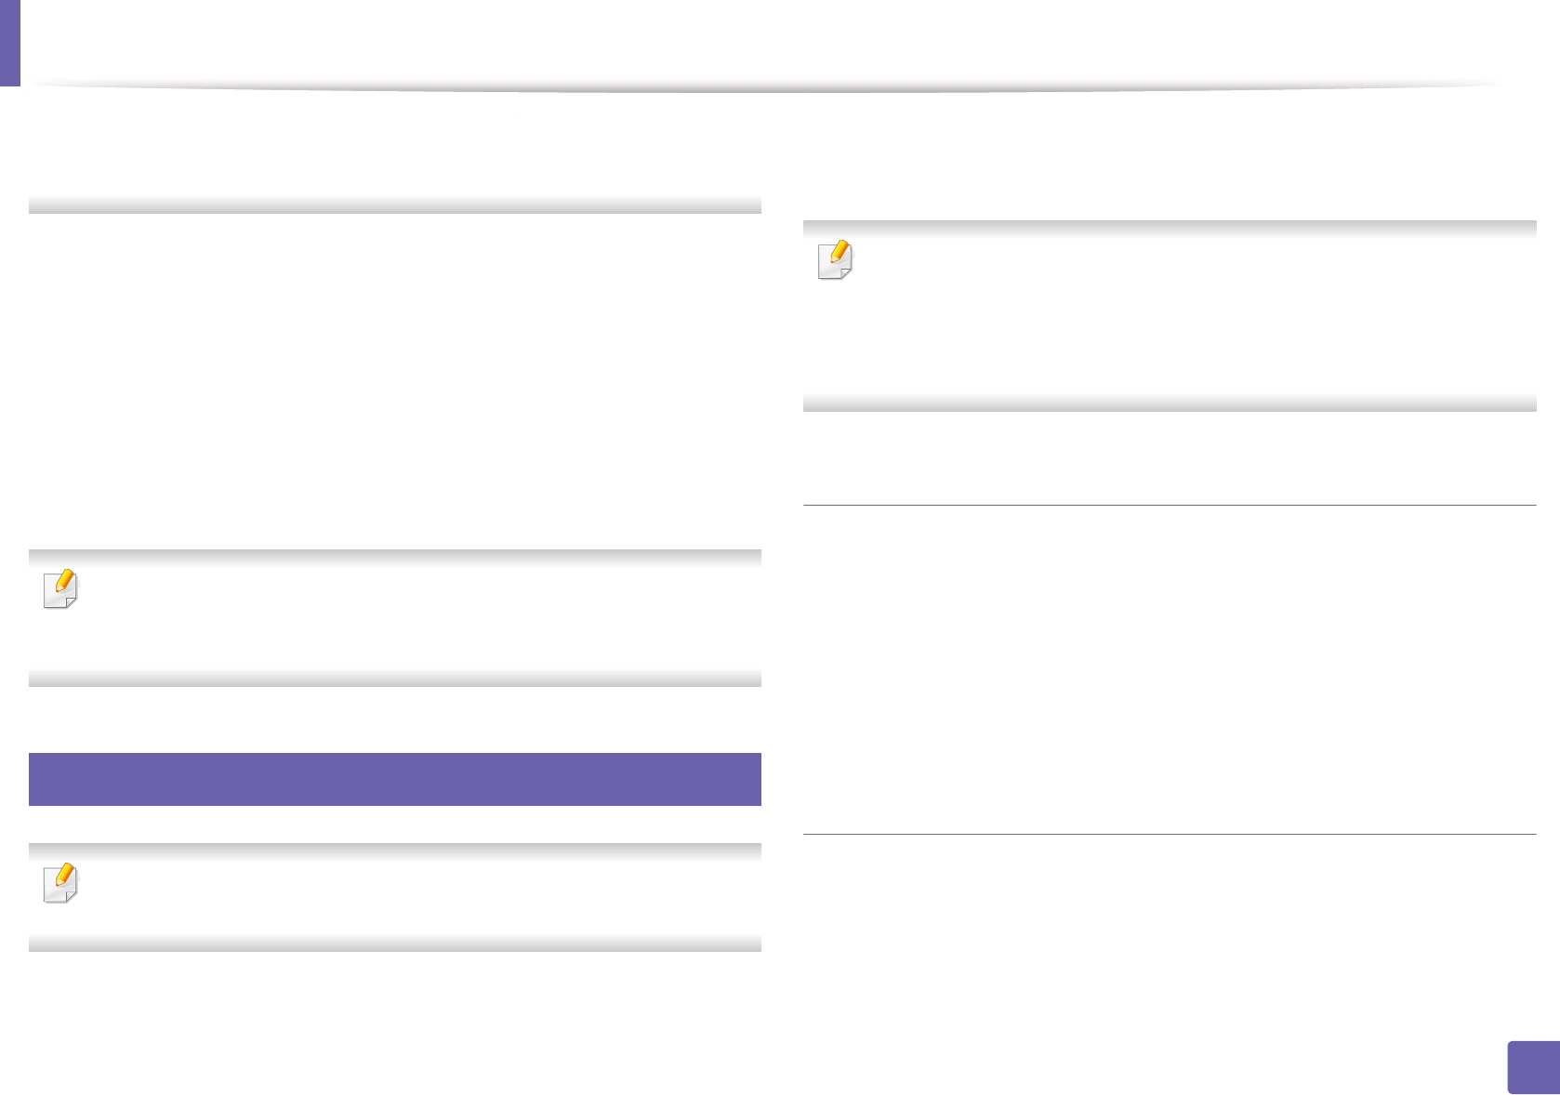The width and height of the screenshot is (1560, 1095).
Task: Click the wide purple section heading banner
Action: tap(395, 779)
